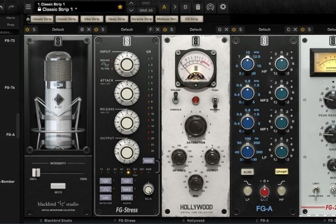Click the Saturation knob on Hollywood
336x224 pixels.
click(195, 126)
